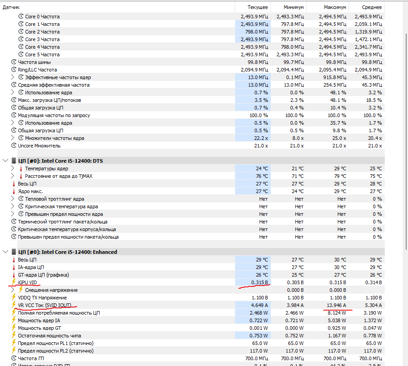Click the average value 1,319.9 МГц
This screenshot has height=366, width=408.
pyautogui.click(x=368, y=32)
